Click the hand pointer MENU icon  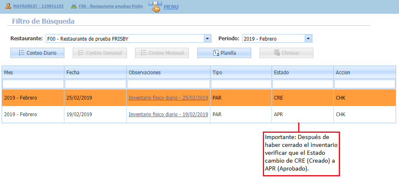point(155,7)
